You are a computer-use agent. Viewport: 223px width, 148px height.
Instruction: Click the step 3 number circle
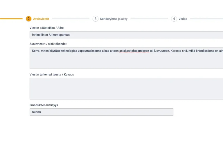pos(96,19)
